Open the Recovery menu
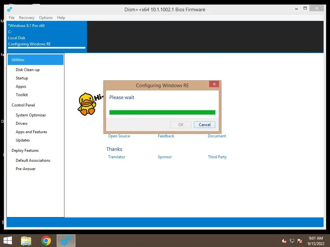330x247 pixels. click(x=27, y=18)
